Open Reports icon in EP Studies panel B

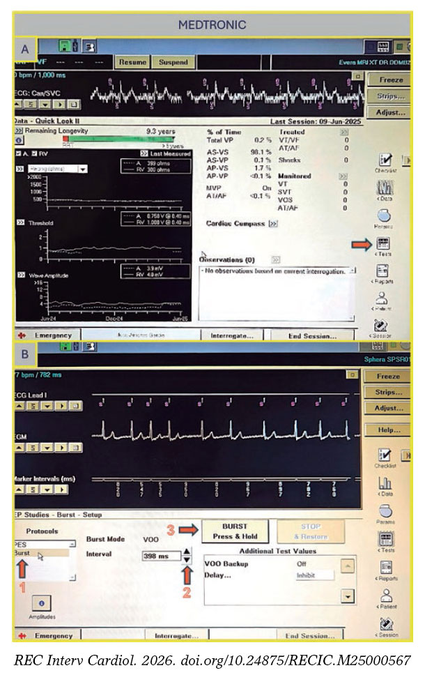(384, 568)
